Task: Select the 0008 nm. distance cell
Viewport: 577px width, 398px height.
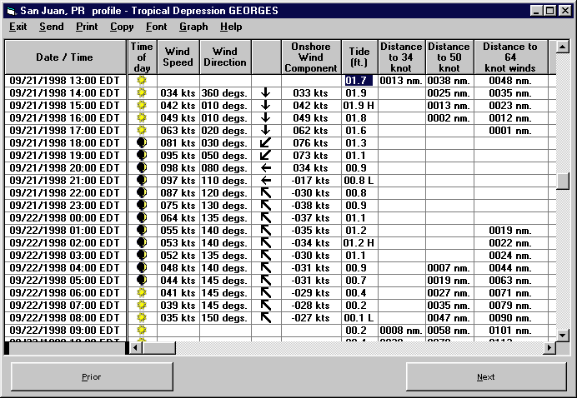Action: (x=401, y=331)
